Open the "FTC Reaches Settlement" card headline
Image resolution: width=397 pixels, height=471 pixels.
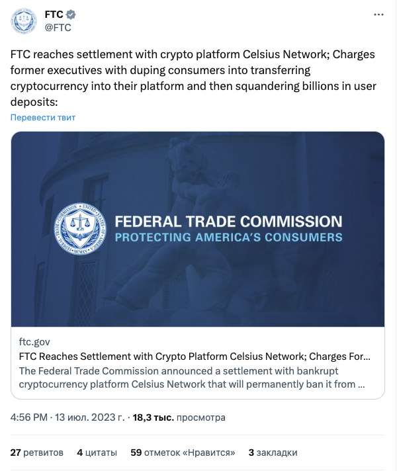pyautogui.click(x=195, y=357)
